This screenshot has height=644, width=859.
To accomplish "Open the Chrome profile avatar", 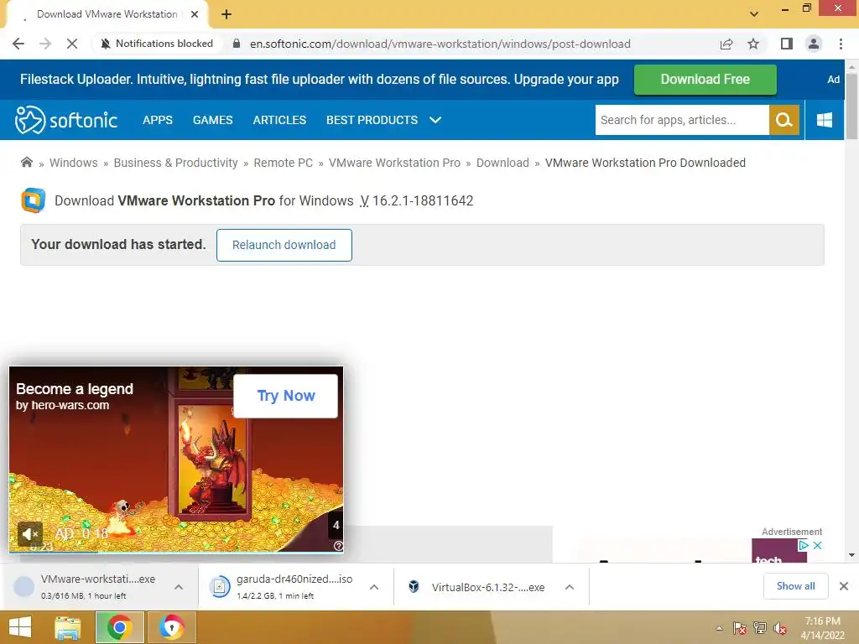I will click(x=814, y=44).
